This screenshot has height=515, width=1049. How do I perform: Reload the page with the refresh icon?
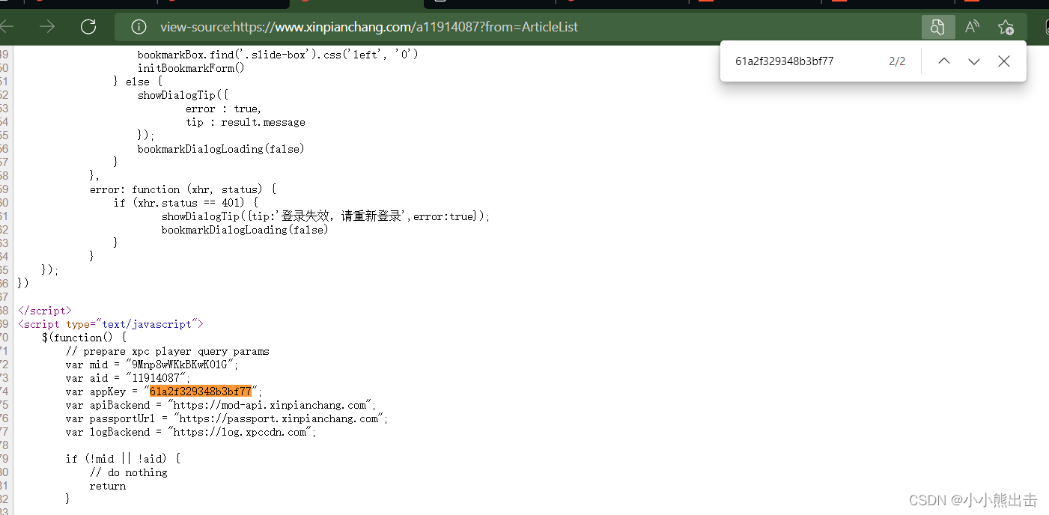point(88,27)
